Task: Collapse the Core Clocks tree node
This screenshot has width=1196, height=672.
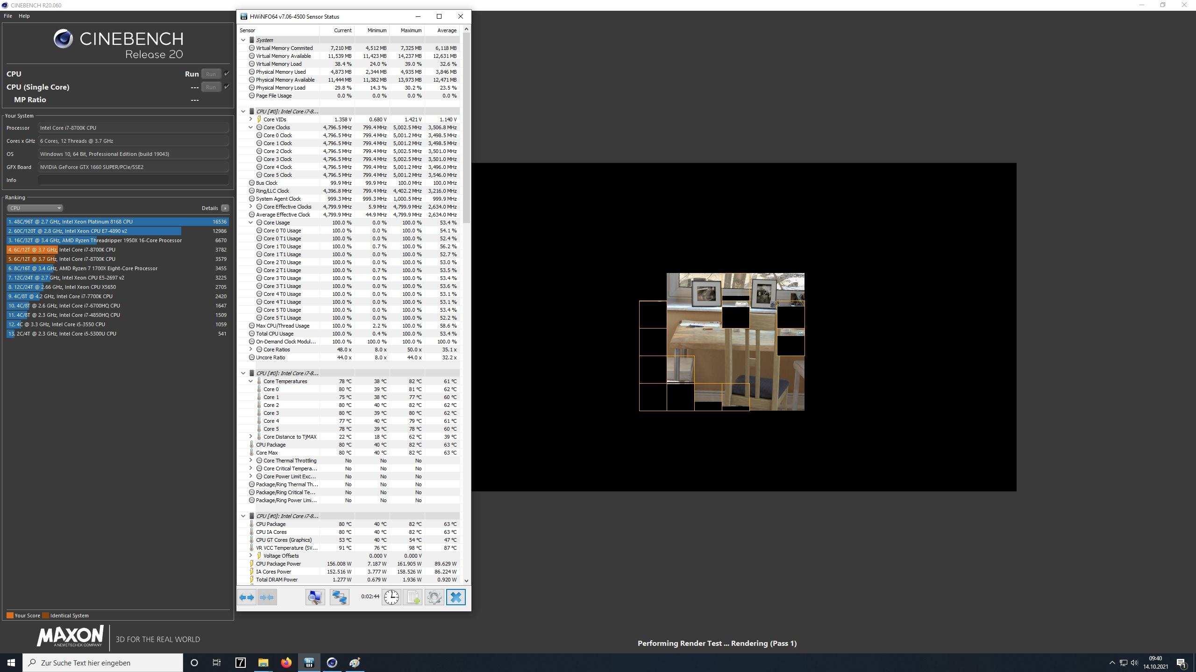Action: tap(251, 127)
